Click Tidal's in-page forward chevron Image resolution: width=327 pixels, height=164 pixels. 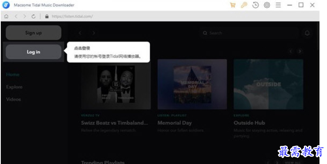click(x=93, y=33)
